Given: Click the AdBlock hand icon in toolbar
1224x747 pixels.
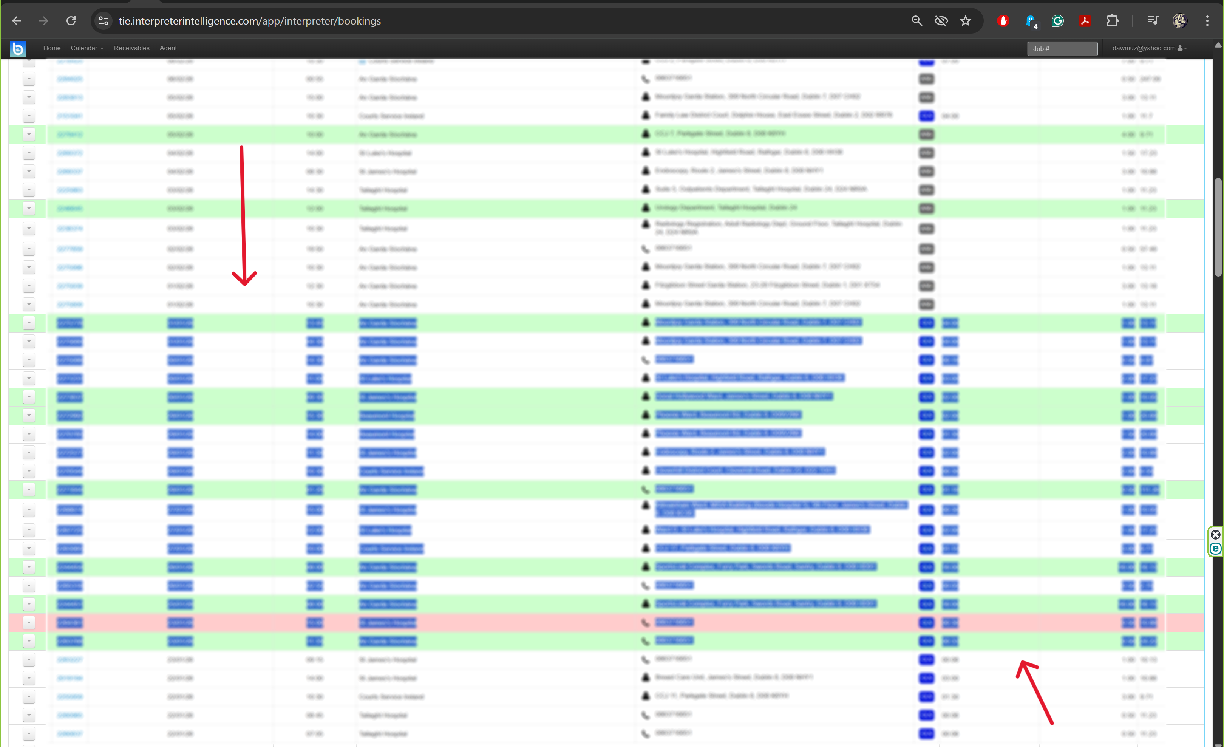Looking at the screenshot, I should (1003, 21).
